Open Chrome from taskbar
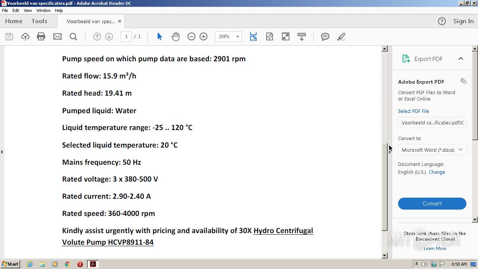Screen dimensions: 478x269 [x=67, y=264]
